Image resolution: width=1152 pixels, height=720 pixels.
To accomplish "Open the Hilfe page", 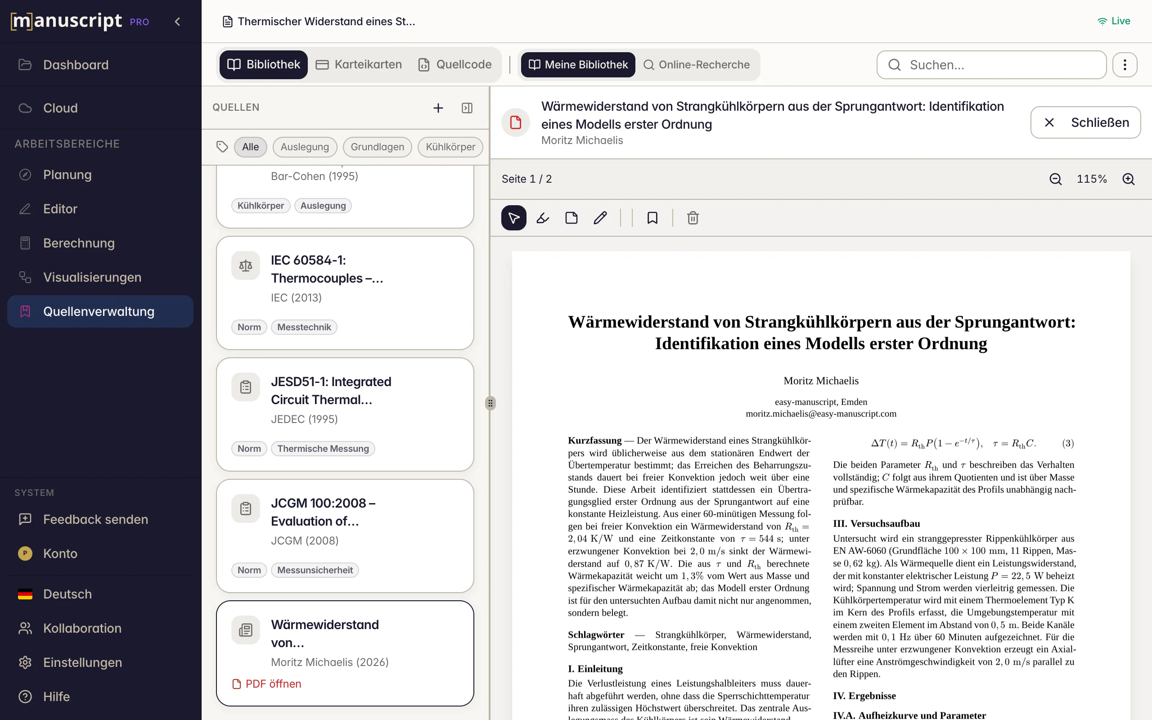I will point(100,697).
